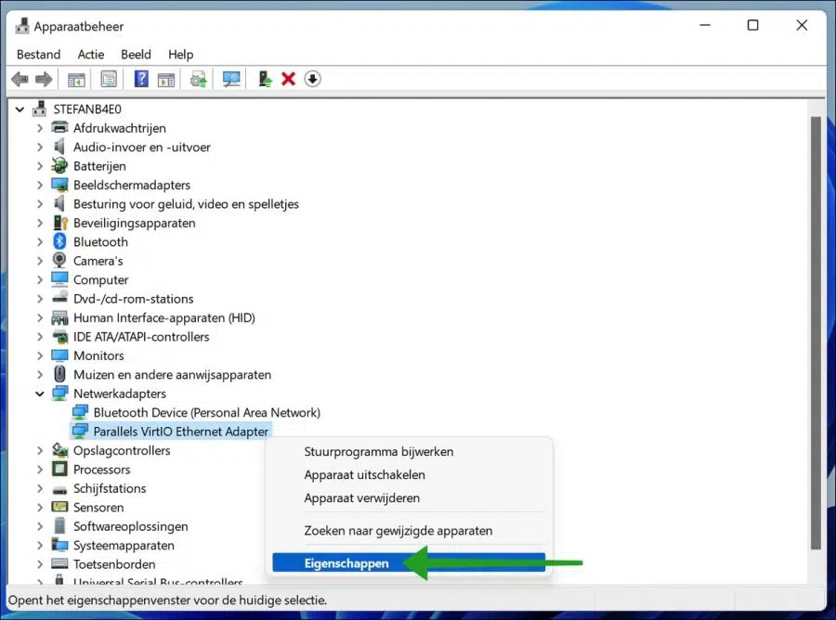Click the red X uninstall device icon
The height and width of the screenshot is (620, 836).
[x=289, y=79]
